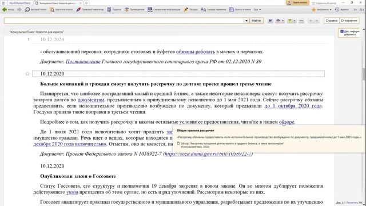This screenshot has height=206, width=366.
Task: Click into the document search field
Action: tap(124, 21)
